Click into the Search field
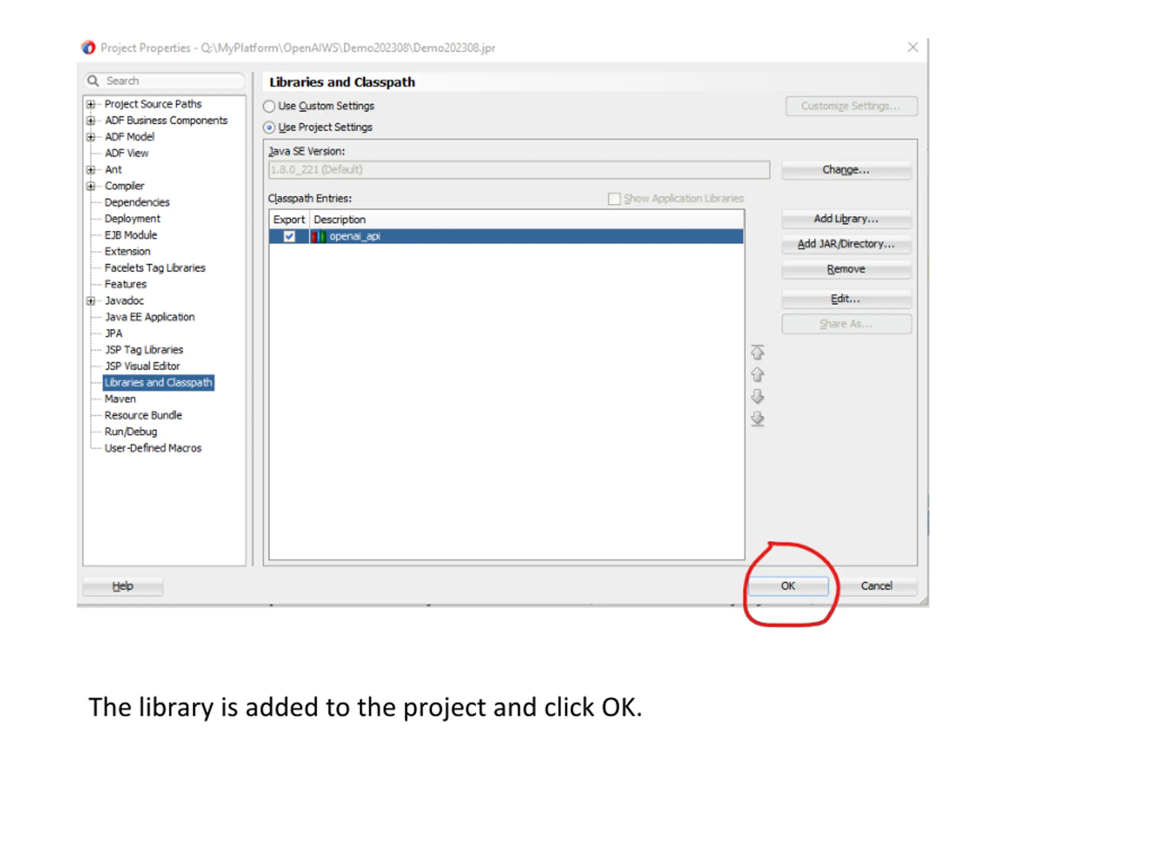This screenshot has width=1155, height=866. [172, 80]
